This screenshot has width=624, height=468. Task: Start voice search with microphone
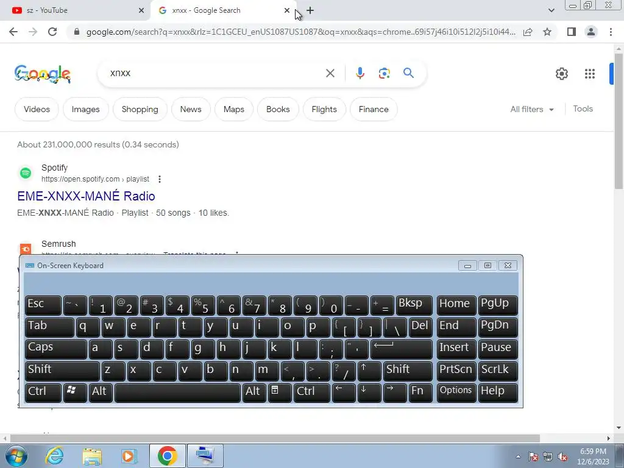(x=360, y=73)
